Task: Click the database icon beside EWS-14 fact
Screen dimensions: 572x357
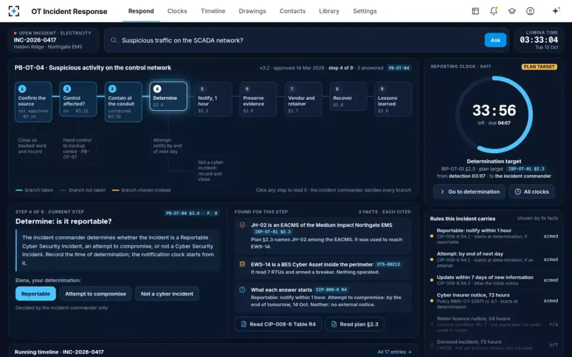Action: 242,264
